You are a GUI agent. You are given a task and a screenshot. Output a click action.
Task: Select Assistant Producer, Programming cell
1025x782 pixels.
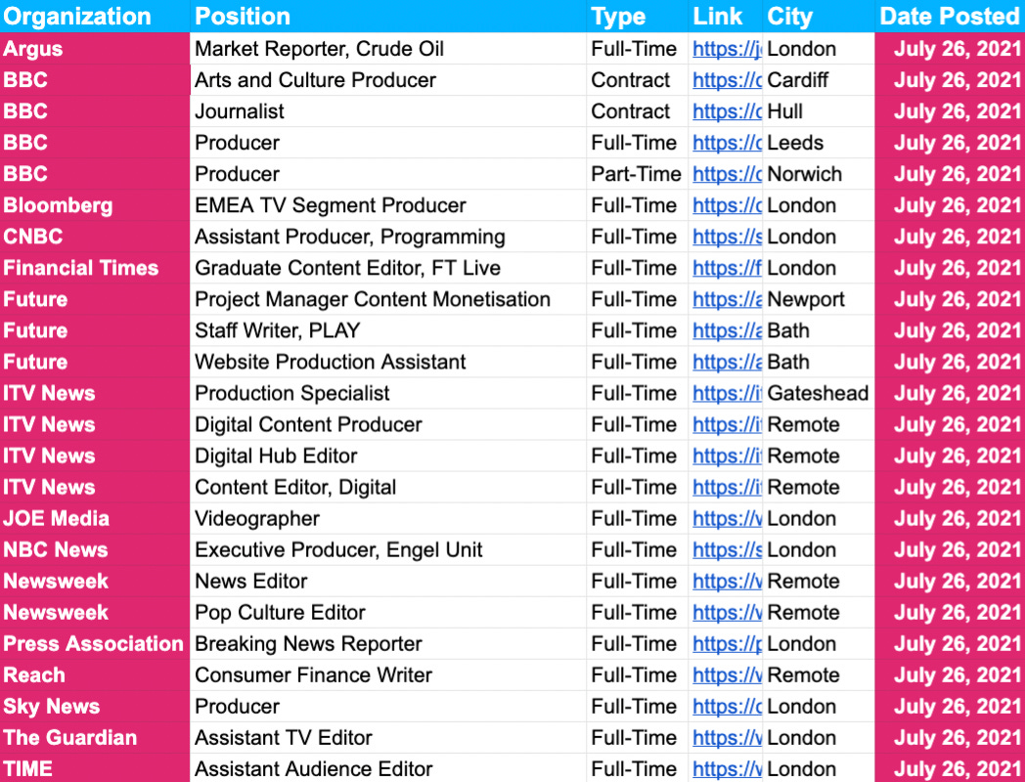point(388,238)
